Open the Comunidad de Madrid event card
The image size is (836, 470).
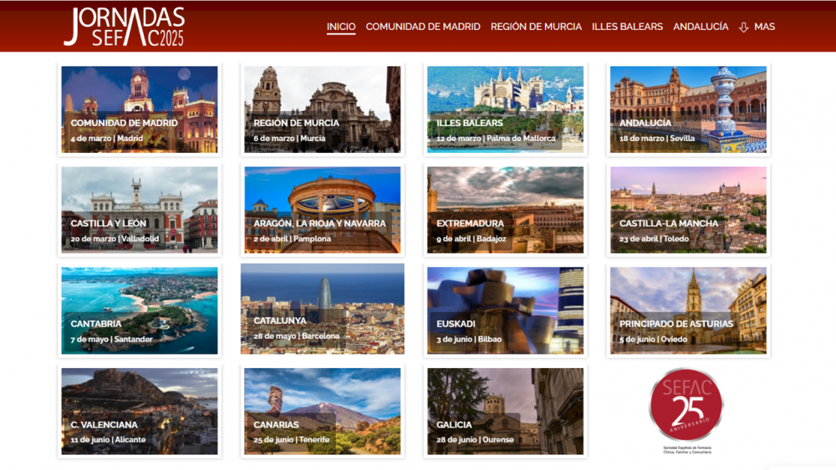pyautogui.click(x=139, y=109)
